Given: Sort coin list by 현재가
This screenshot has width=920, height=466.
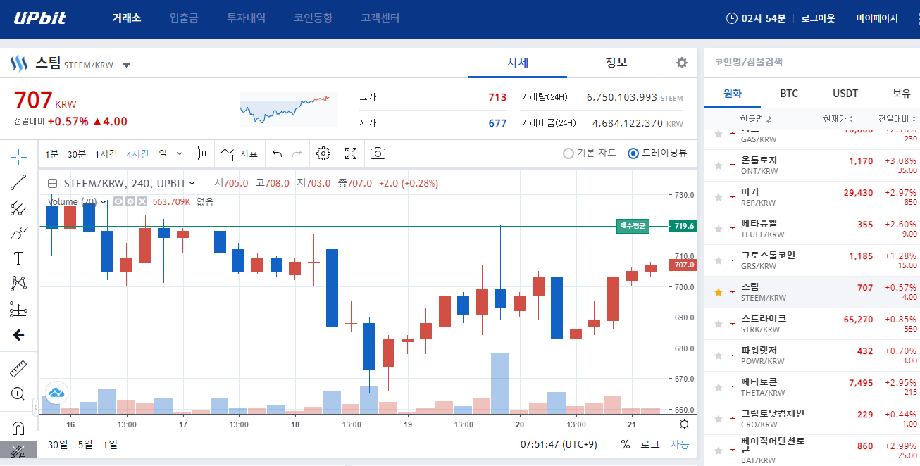Looking at the screenshot, I should (x=838, y=118).
